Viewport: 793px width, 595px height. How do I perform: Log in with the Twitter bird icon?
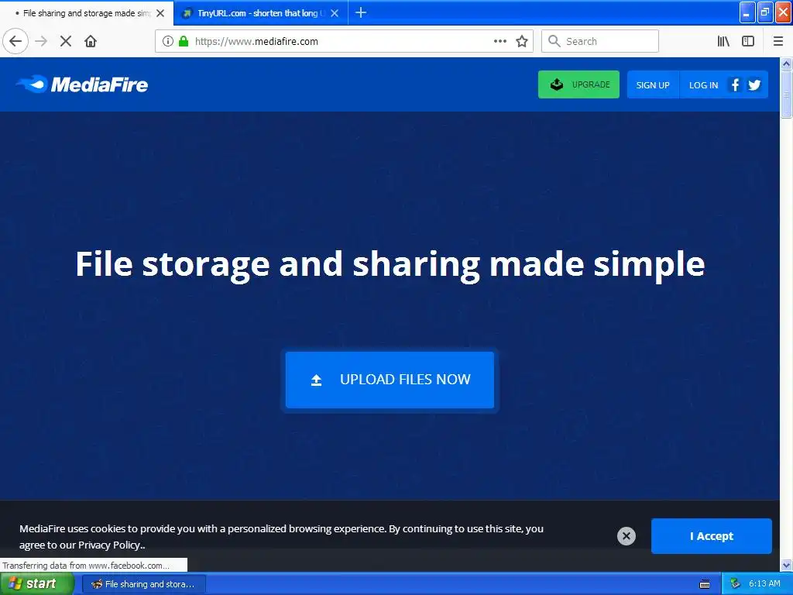click(754, 84)
